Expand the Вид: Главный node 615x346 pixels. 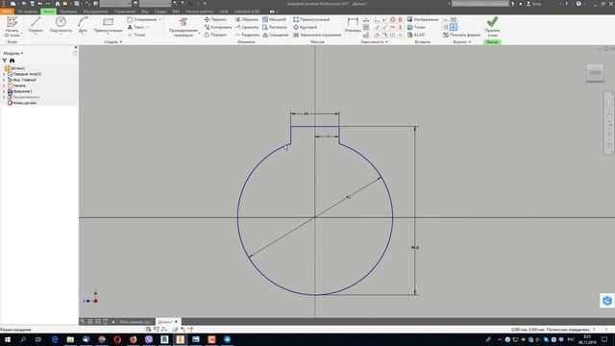(4, 80)
